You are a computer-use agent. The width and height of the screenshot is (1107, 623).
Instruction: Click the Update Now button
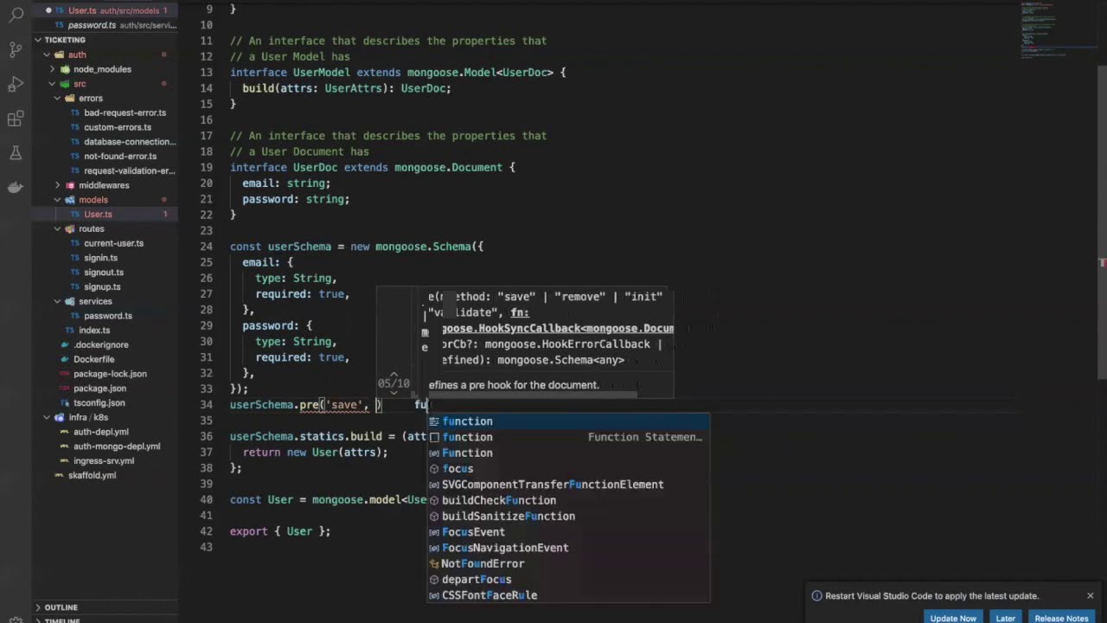click(x=953, y=618)
